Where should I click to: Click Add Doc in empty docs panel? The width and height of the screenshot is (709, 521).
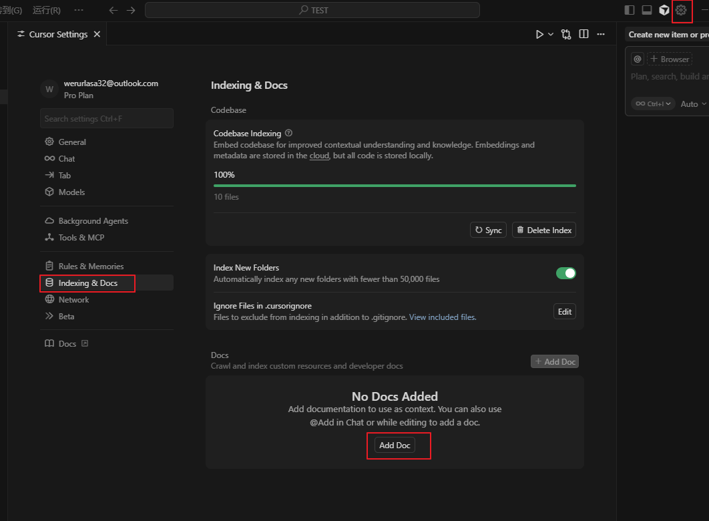click(395, 446)
